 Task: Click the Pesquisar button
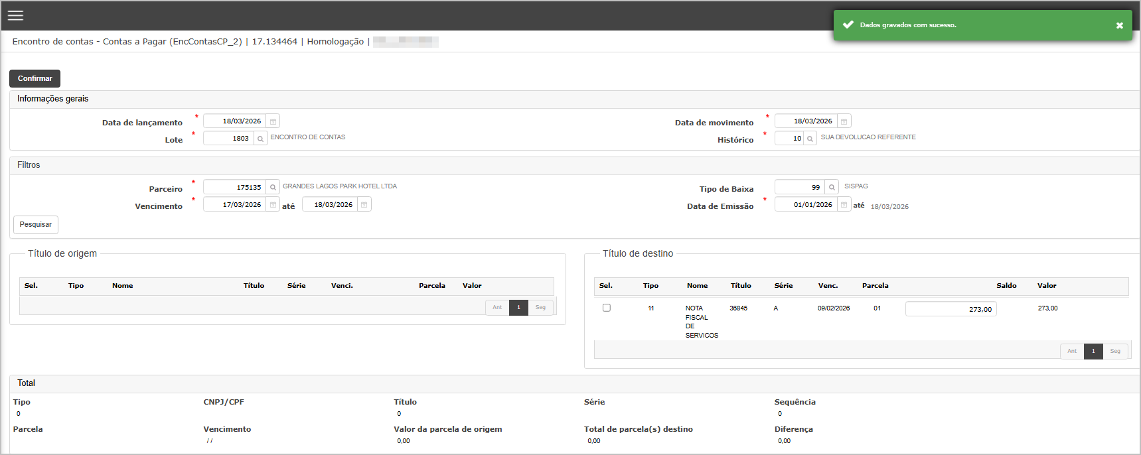click(x=36, y=225)
